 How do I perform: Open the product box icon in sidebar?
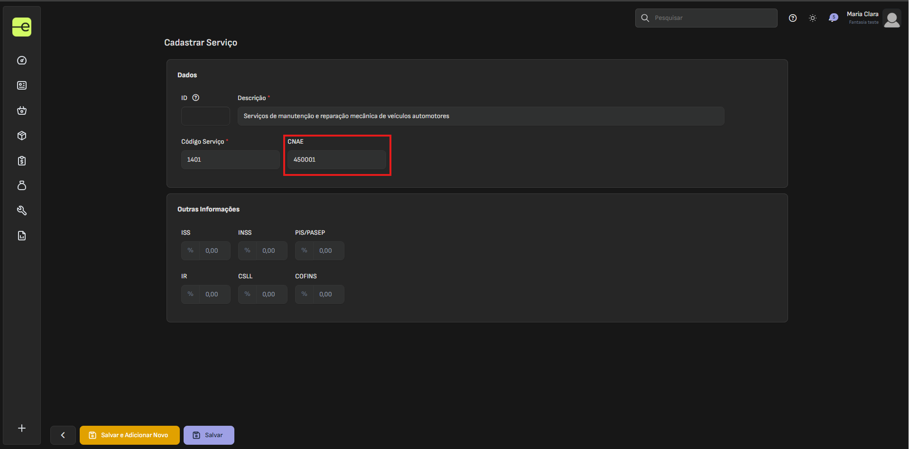(x=22, y=136)
